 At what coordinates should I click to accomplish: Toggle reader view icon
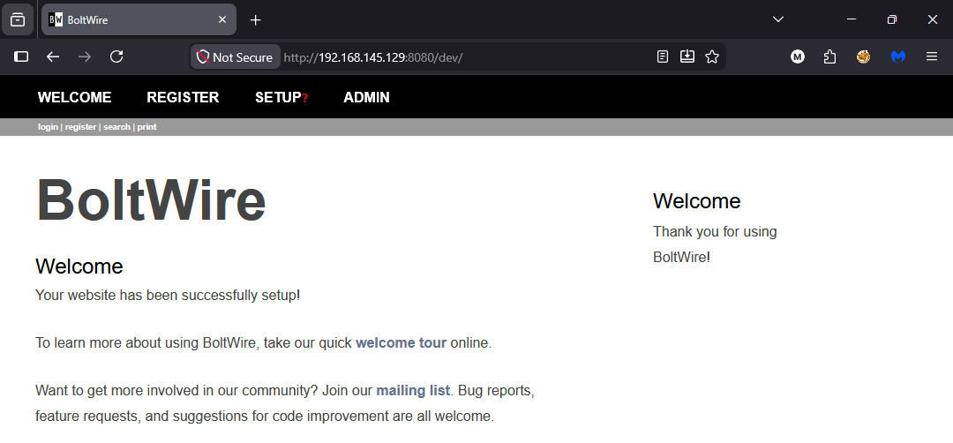[663, 56]
